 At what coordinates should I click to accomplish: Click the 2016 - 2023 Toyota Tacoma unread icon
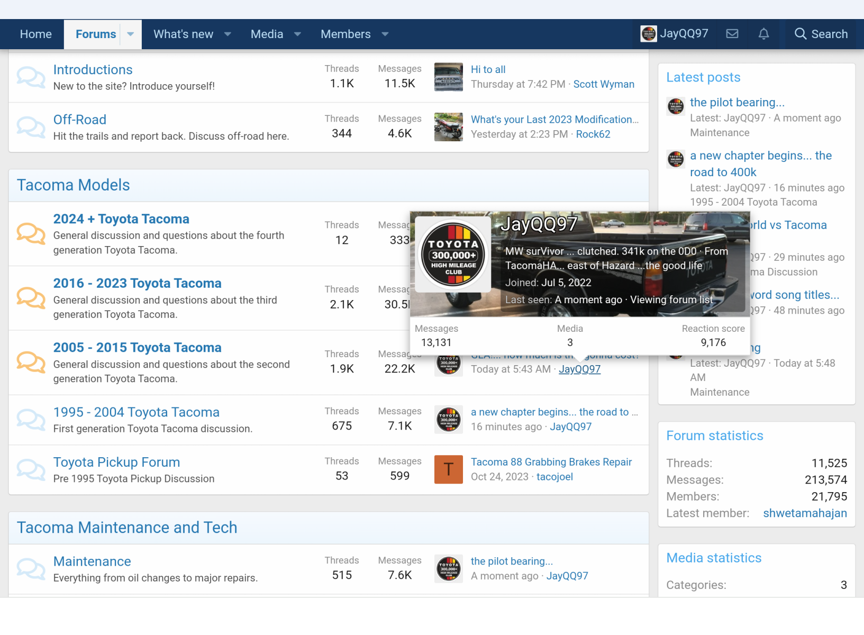pos(31,298)
